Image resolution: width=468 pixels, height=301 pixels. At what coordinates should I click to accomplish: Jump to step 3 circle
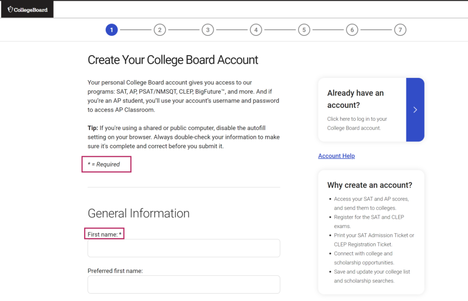click(x=208, y=30)
